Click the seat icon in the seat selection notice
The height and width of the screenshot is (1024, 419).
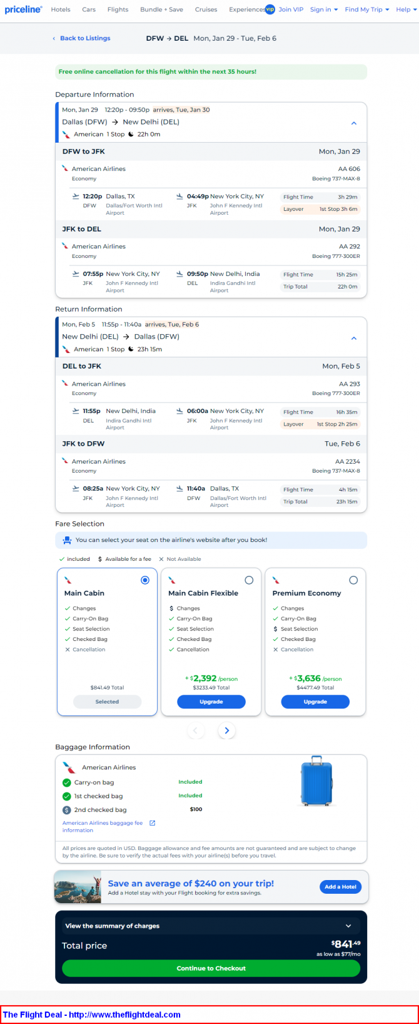pos(67,540)
